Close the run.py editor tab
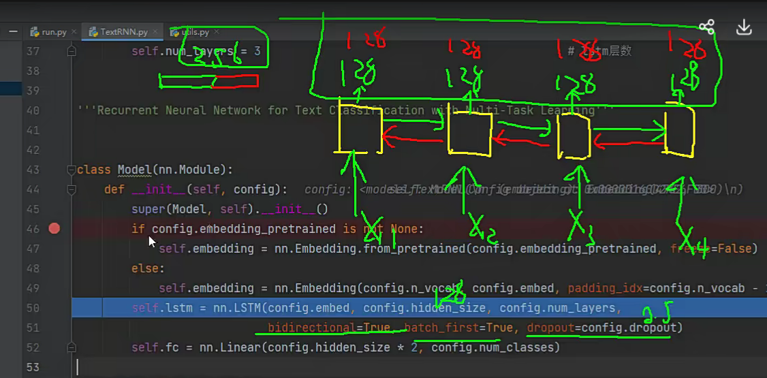 tap(74, 32)
